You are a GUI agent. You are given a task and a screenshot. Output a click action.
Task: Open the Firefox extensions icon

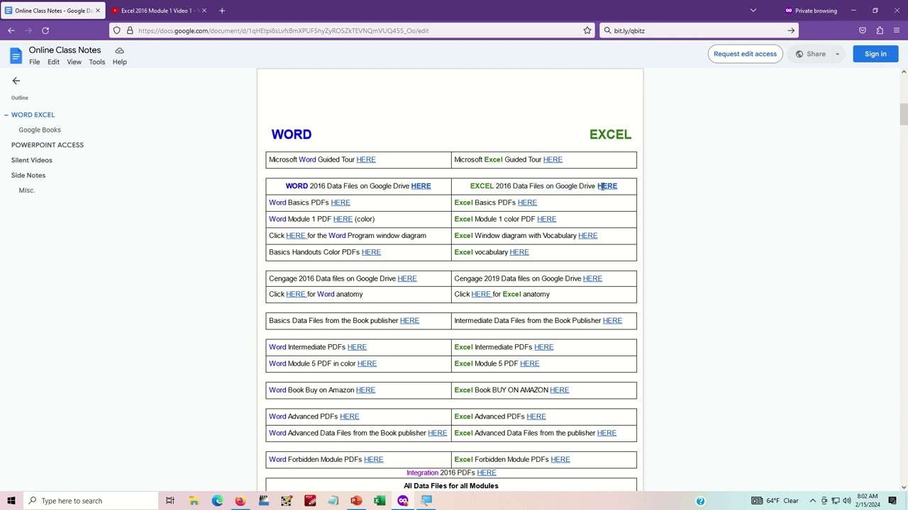(880, 30)
